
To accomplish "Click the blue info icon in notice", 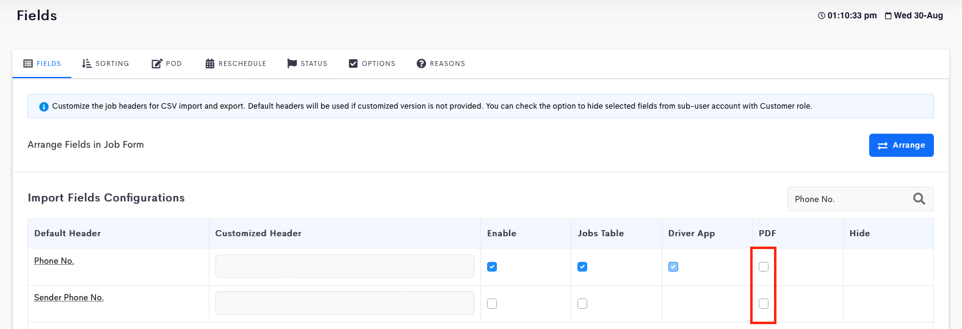I will click(44, 107).
